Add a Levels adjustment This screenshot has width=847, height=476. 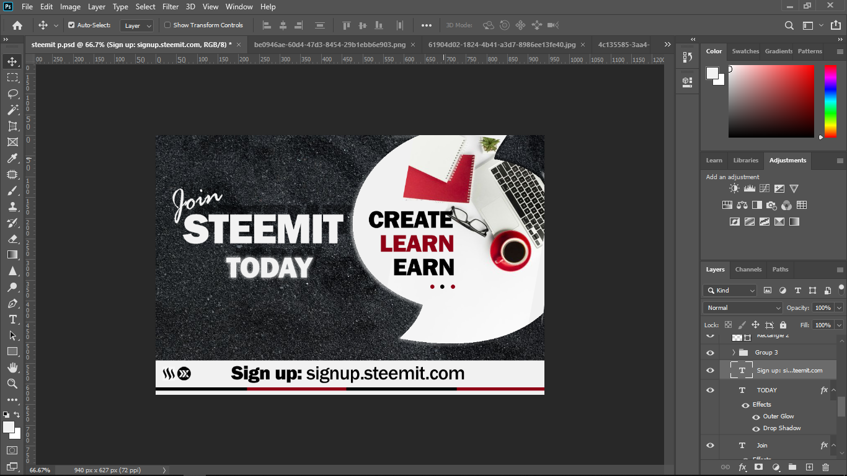pos(749,188)
